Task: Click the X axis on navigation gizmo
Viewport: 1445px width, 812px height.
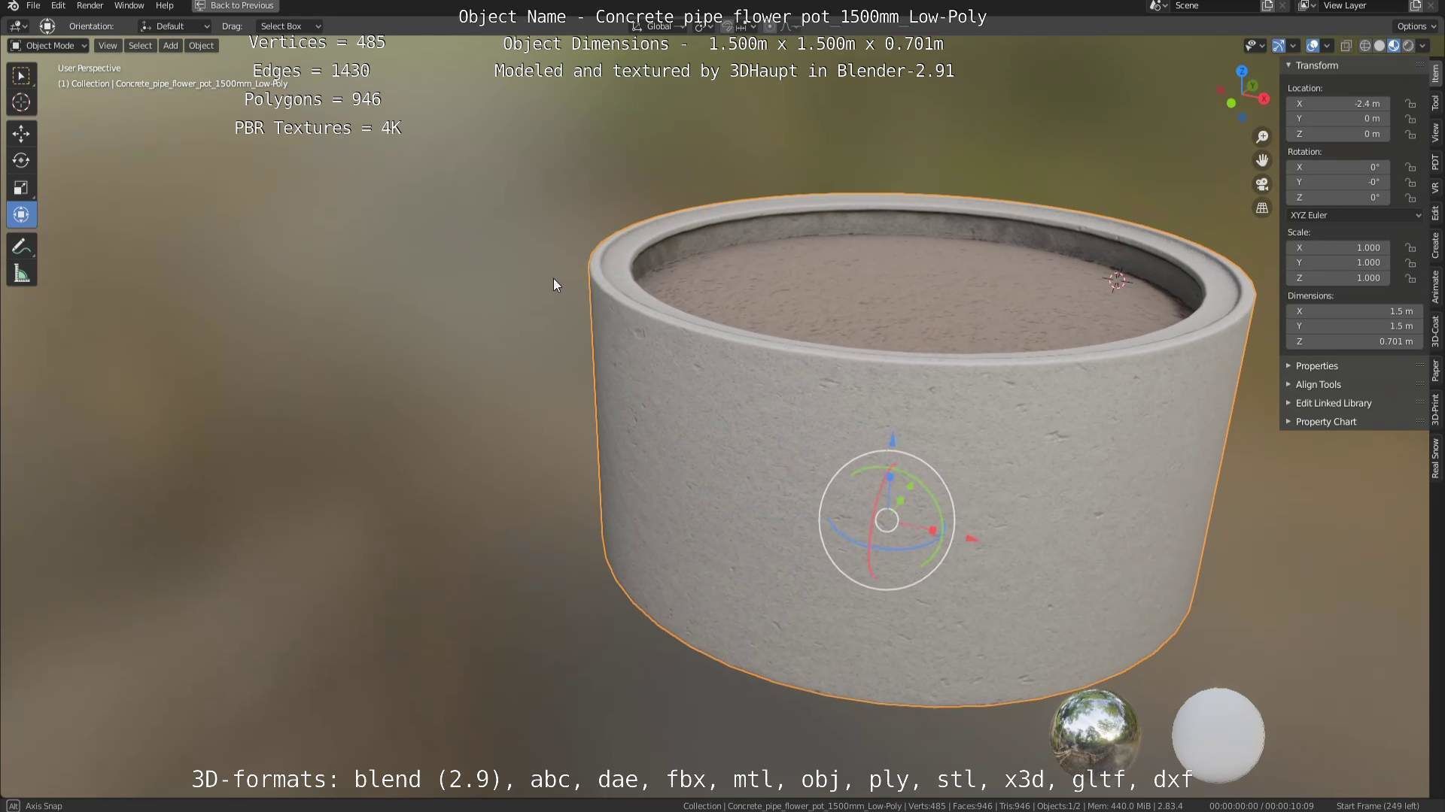Action: tap(1264, 98)
